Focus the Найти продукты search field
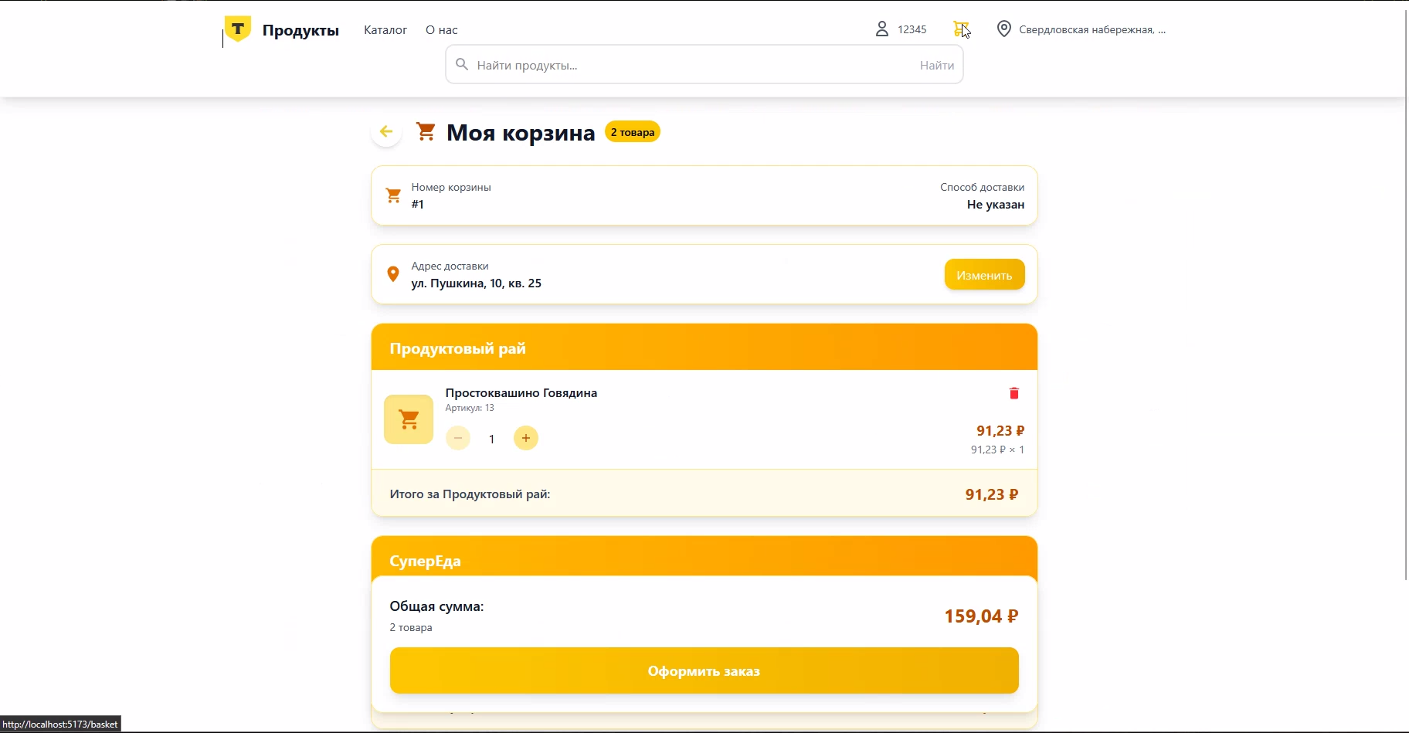Viewport: 1409px width, 733px height. click(688, 66)
